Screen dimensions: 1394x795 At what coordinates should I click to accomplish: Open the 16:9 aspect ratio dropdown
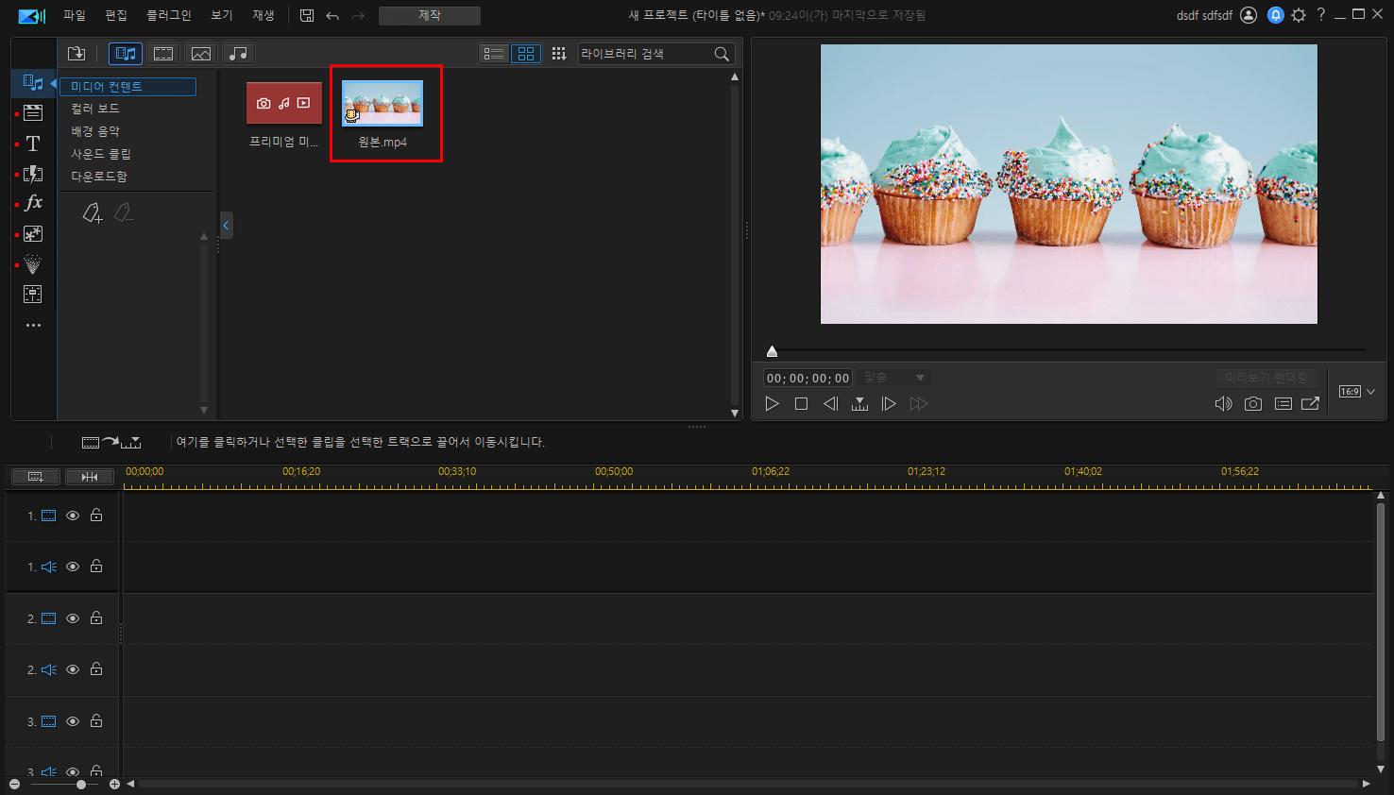point(1356,392)
